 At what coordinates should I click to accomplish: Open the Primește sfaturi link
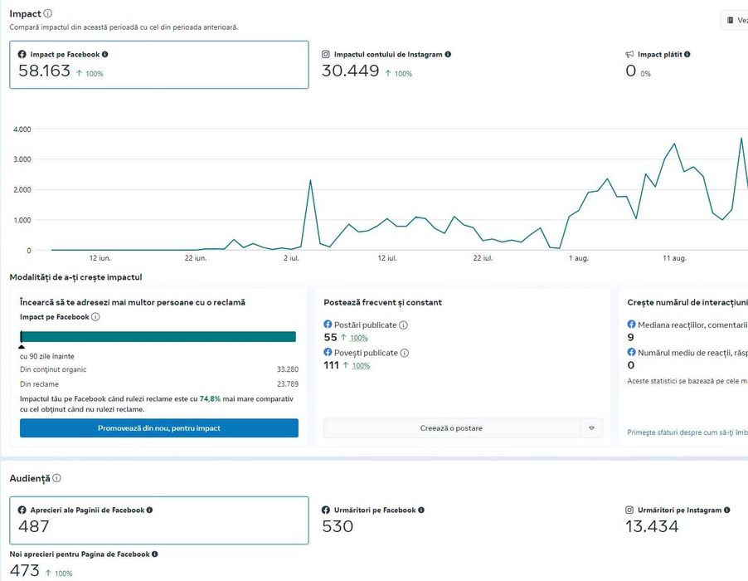687,432
